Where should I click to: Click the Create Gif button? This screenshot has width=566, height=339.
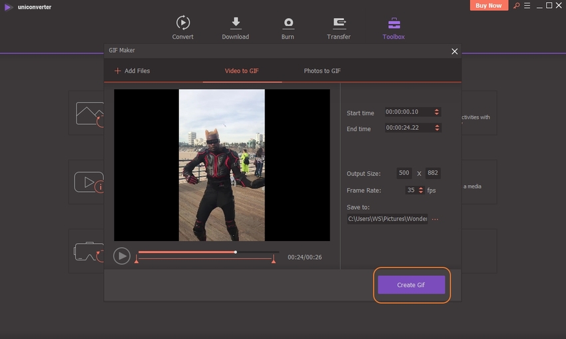coord(411,285)
